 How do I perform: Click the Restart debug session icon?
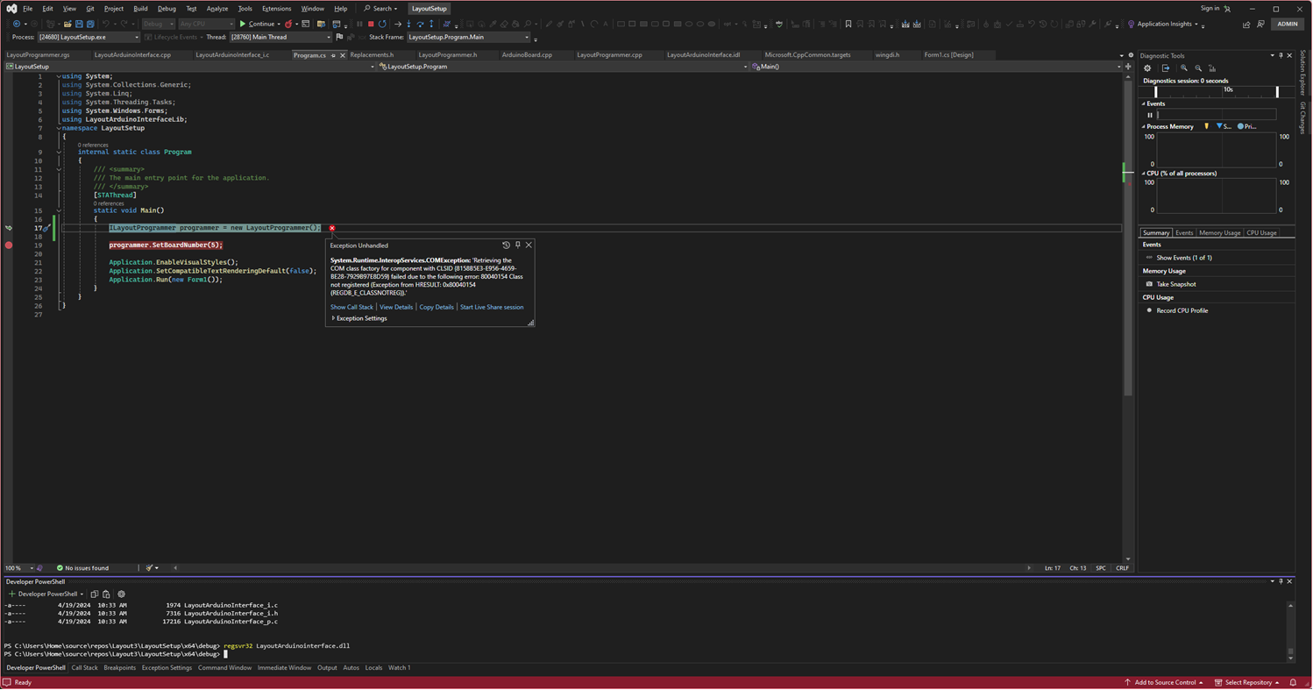point(383,24)
